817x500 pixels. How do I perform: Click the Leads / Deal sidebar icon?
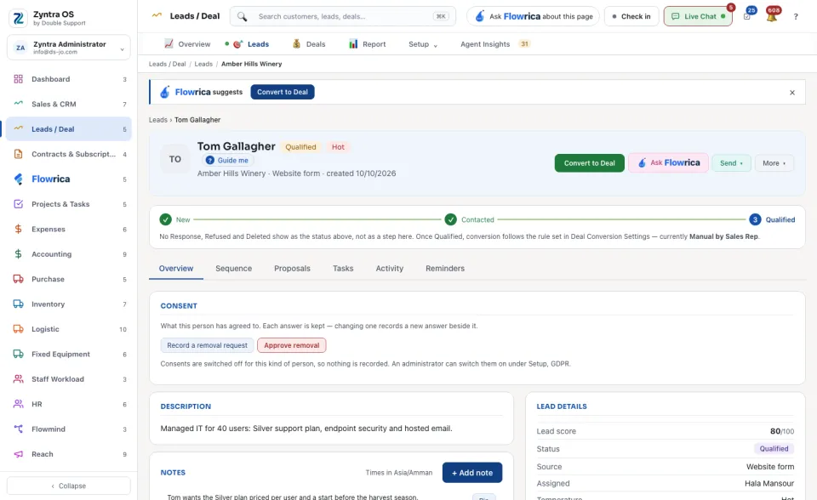point(18,129)
